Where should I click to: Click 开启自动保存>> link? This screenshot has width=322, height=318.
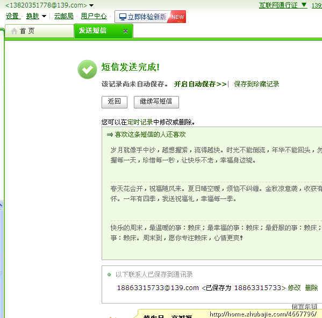[200, 84]
